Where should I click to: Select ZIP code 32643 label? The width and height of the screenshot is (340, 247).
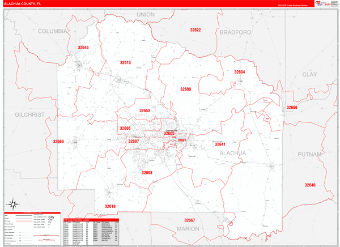click(83, 48)
